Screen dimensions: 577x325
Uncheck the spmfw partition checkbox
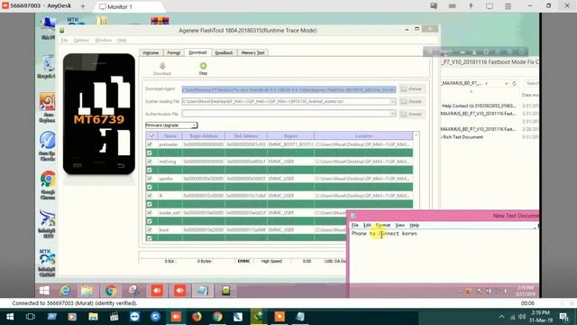150,179
